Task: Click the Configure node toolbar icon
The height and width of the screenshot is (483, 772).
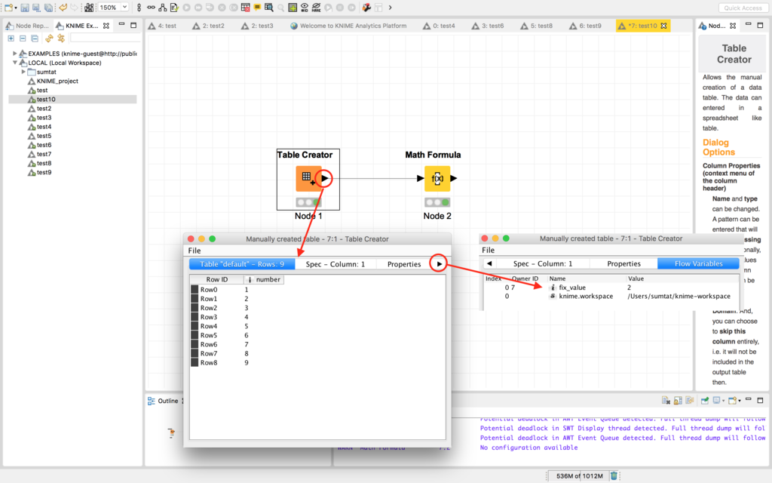Action: [x=174, y=8]
